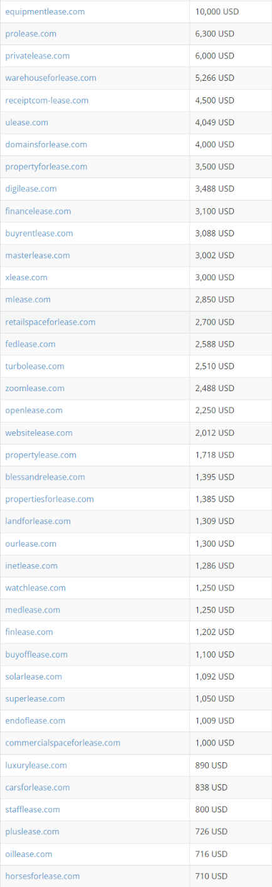Open the oillease.com link
Image resolution: width=272 pixels, height=887 pixels.
click(x=29, y=854)
